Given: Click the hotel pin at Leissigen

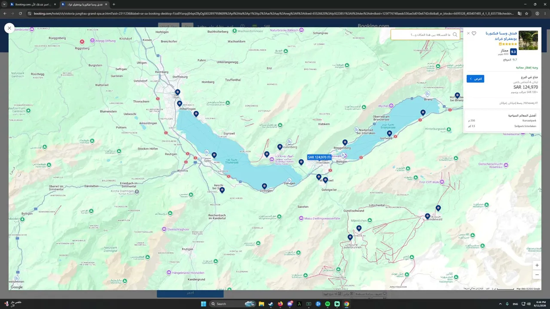Looking at the screenshot, I should tap(264, 186).
